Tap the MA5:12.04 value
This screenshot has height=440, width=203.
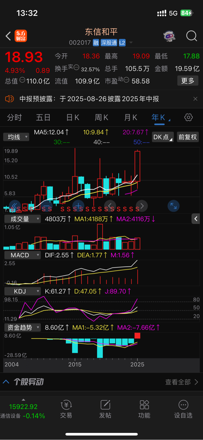click(x=52, y=132)
